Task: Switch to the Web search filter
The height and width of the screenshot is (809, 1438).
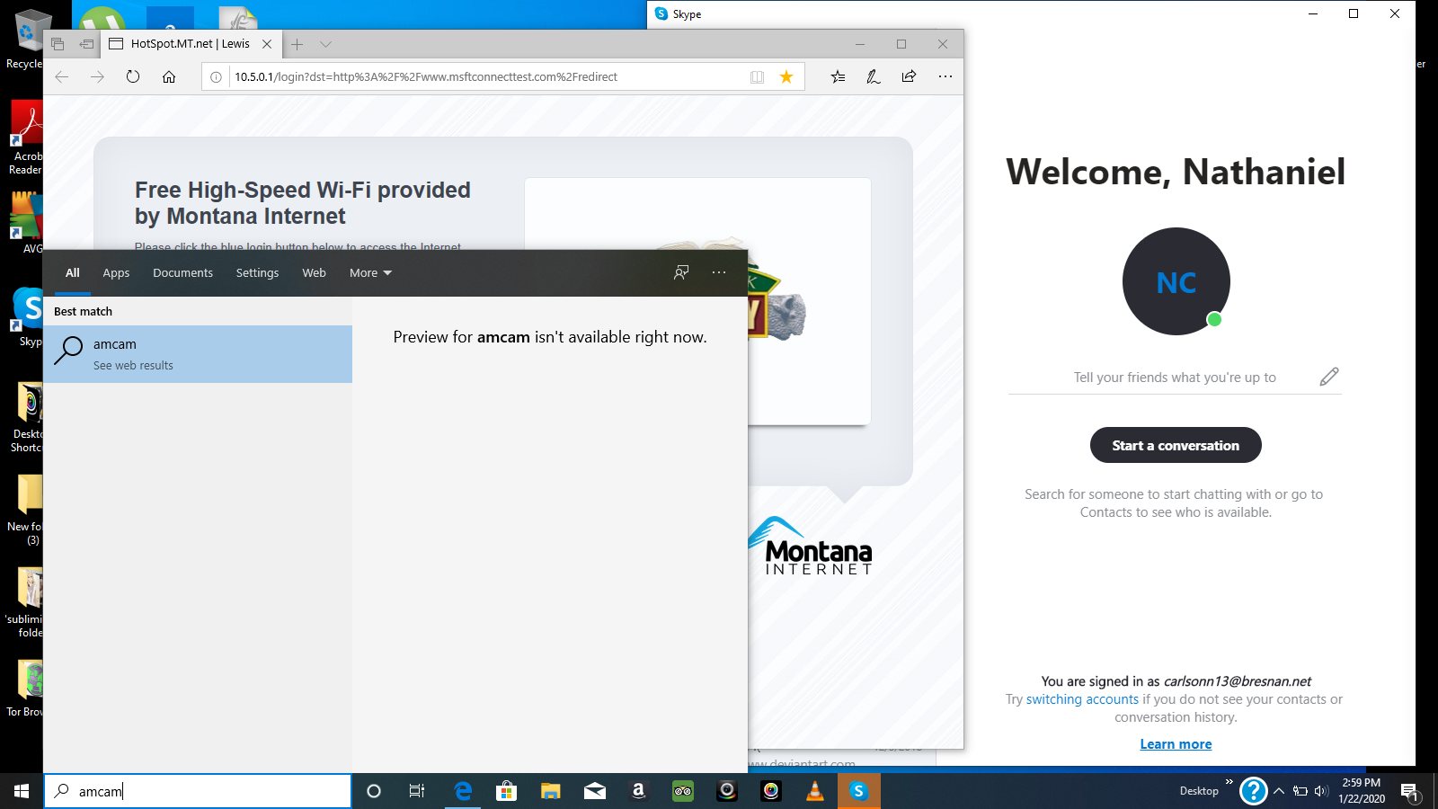Action: [x=314, y=272]
